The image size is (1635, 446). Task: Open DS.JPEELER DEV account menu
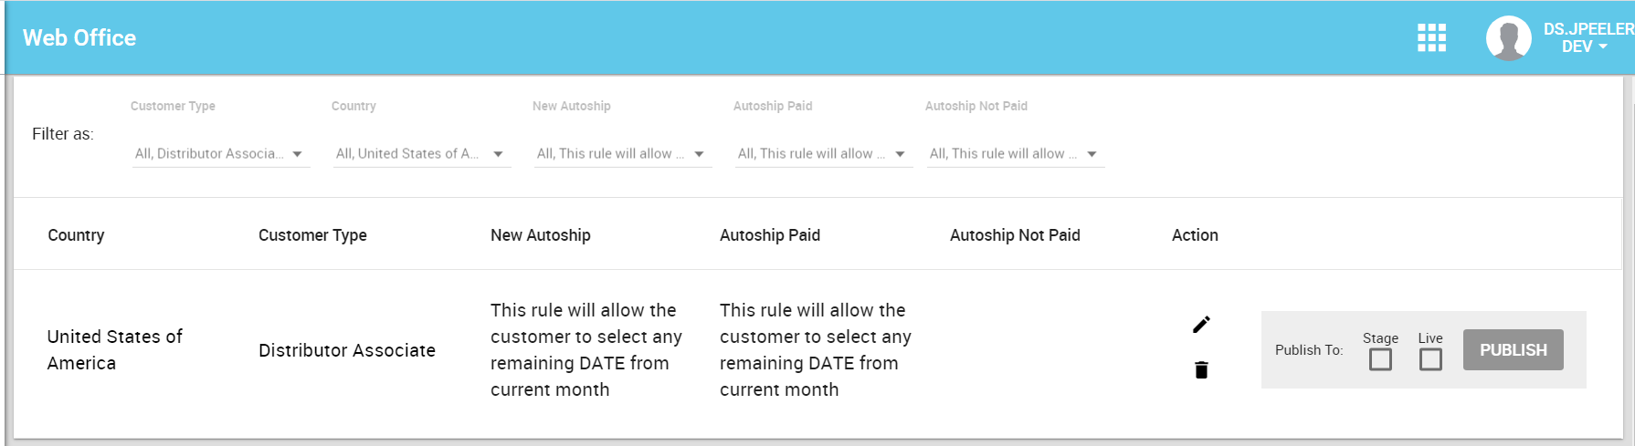pyautogui.click(x=1588, y=38)
